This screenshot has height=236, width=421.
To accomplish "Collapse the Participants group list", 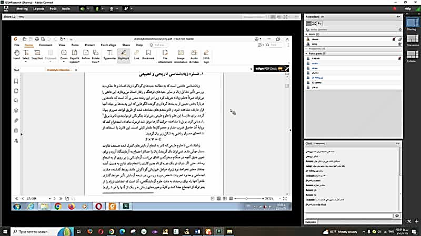I will click(x=307, y=53).
